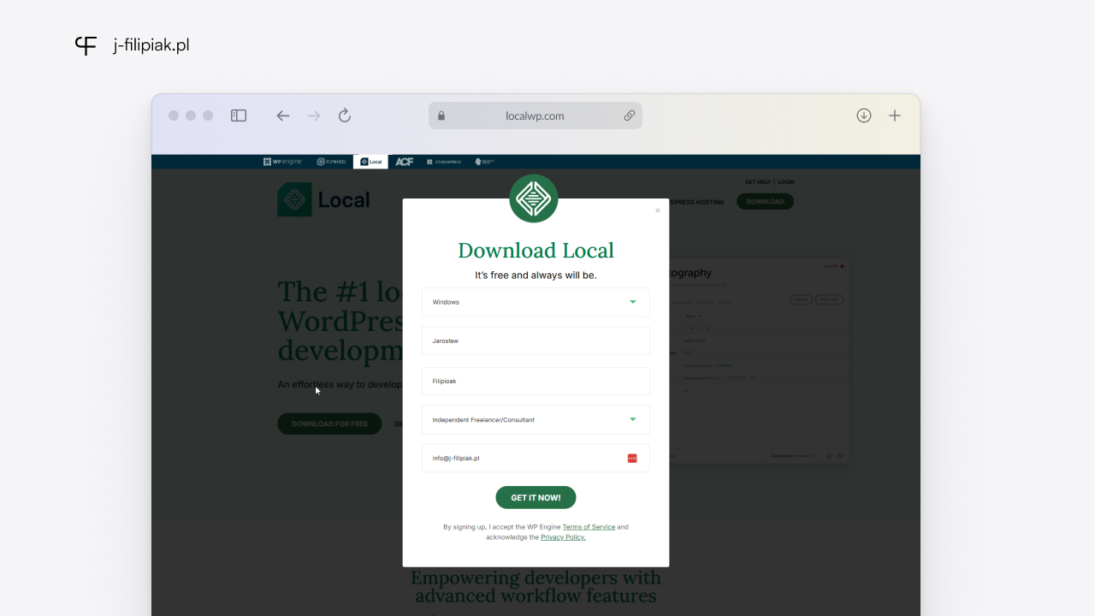This screenshot has height=616, width=1095.
Task: Click the "Download Local" modal heading
Action: (x=536, y=251)
